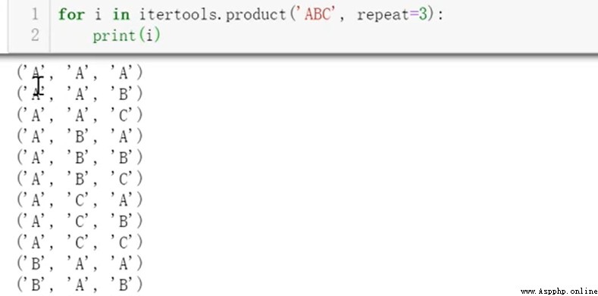Place cursor in 'ABC' string literal
Image resolution: width=598 pixels, height=296 pixels.
point(316,14)
